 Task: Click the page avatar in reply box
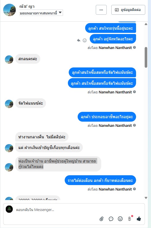click(x=9, y=209)
